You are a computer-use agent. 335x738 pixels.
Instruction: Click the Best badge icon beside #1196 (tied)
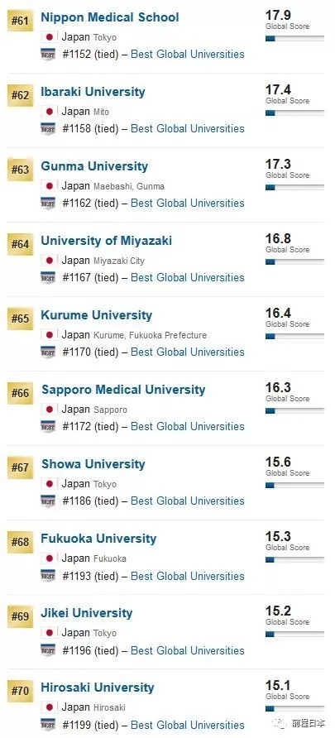coord(48,650)
